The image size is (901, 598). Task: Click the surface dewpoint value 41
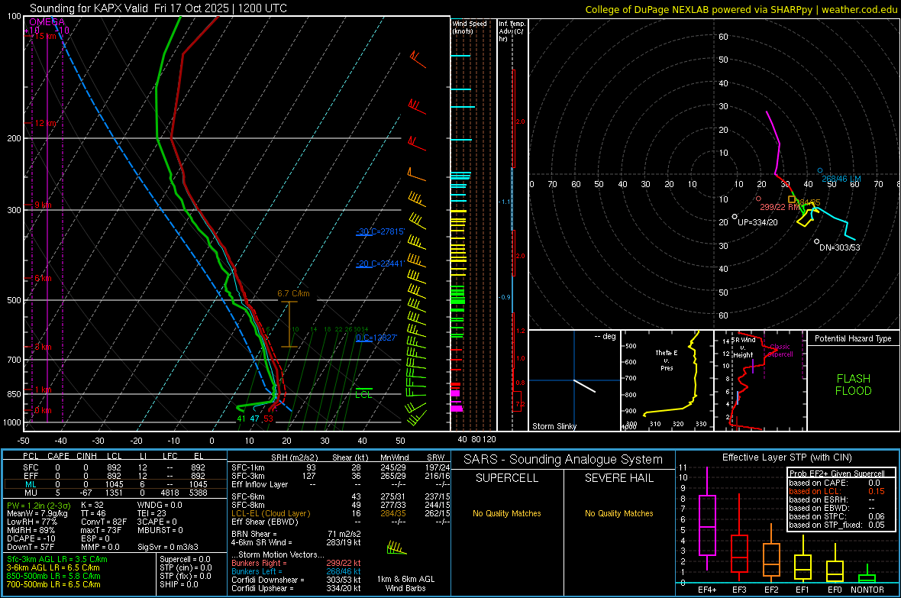(x=241, y=419)
